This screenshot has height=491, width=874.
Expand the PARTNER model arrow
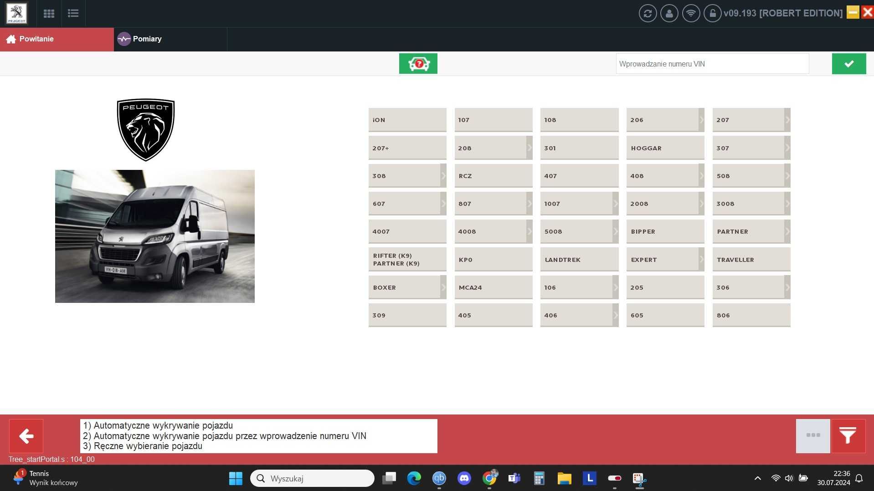[787, 231]
